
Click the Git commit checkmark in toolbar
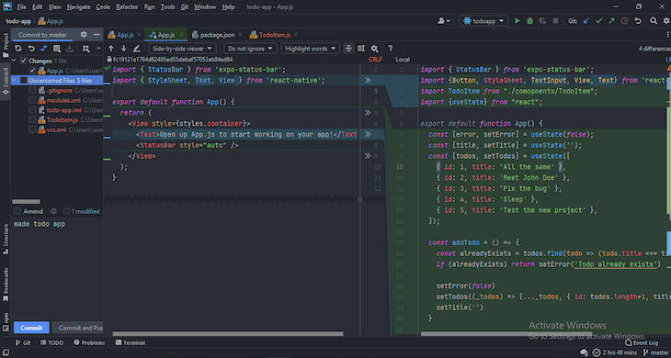click(x=599, y=21)
